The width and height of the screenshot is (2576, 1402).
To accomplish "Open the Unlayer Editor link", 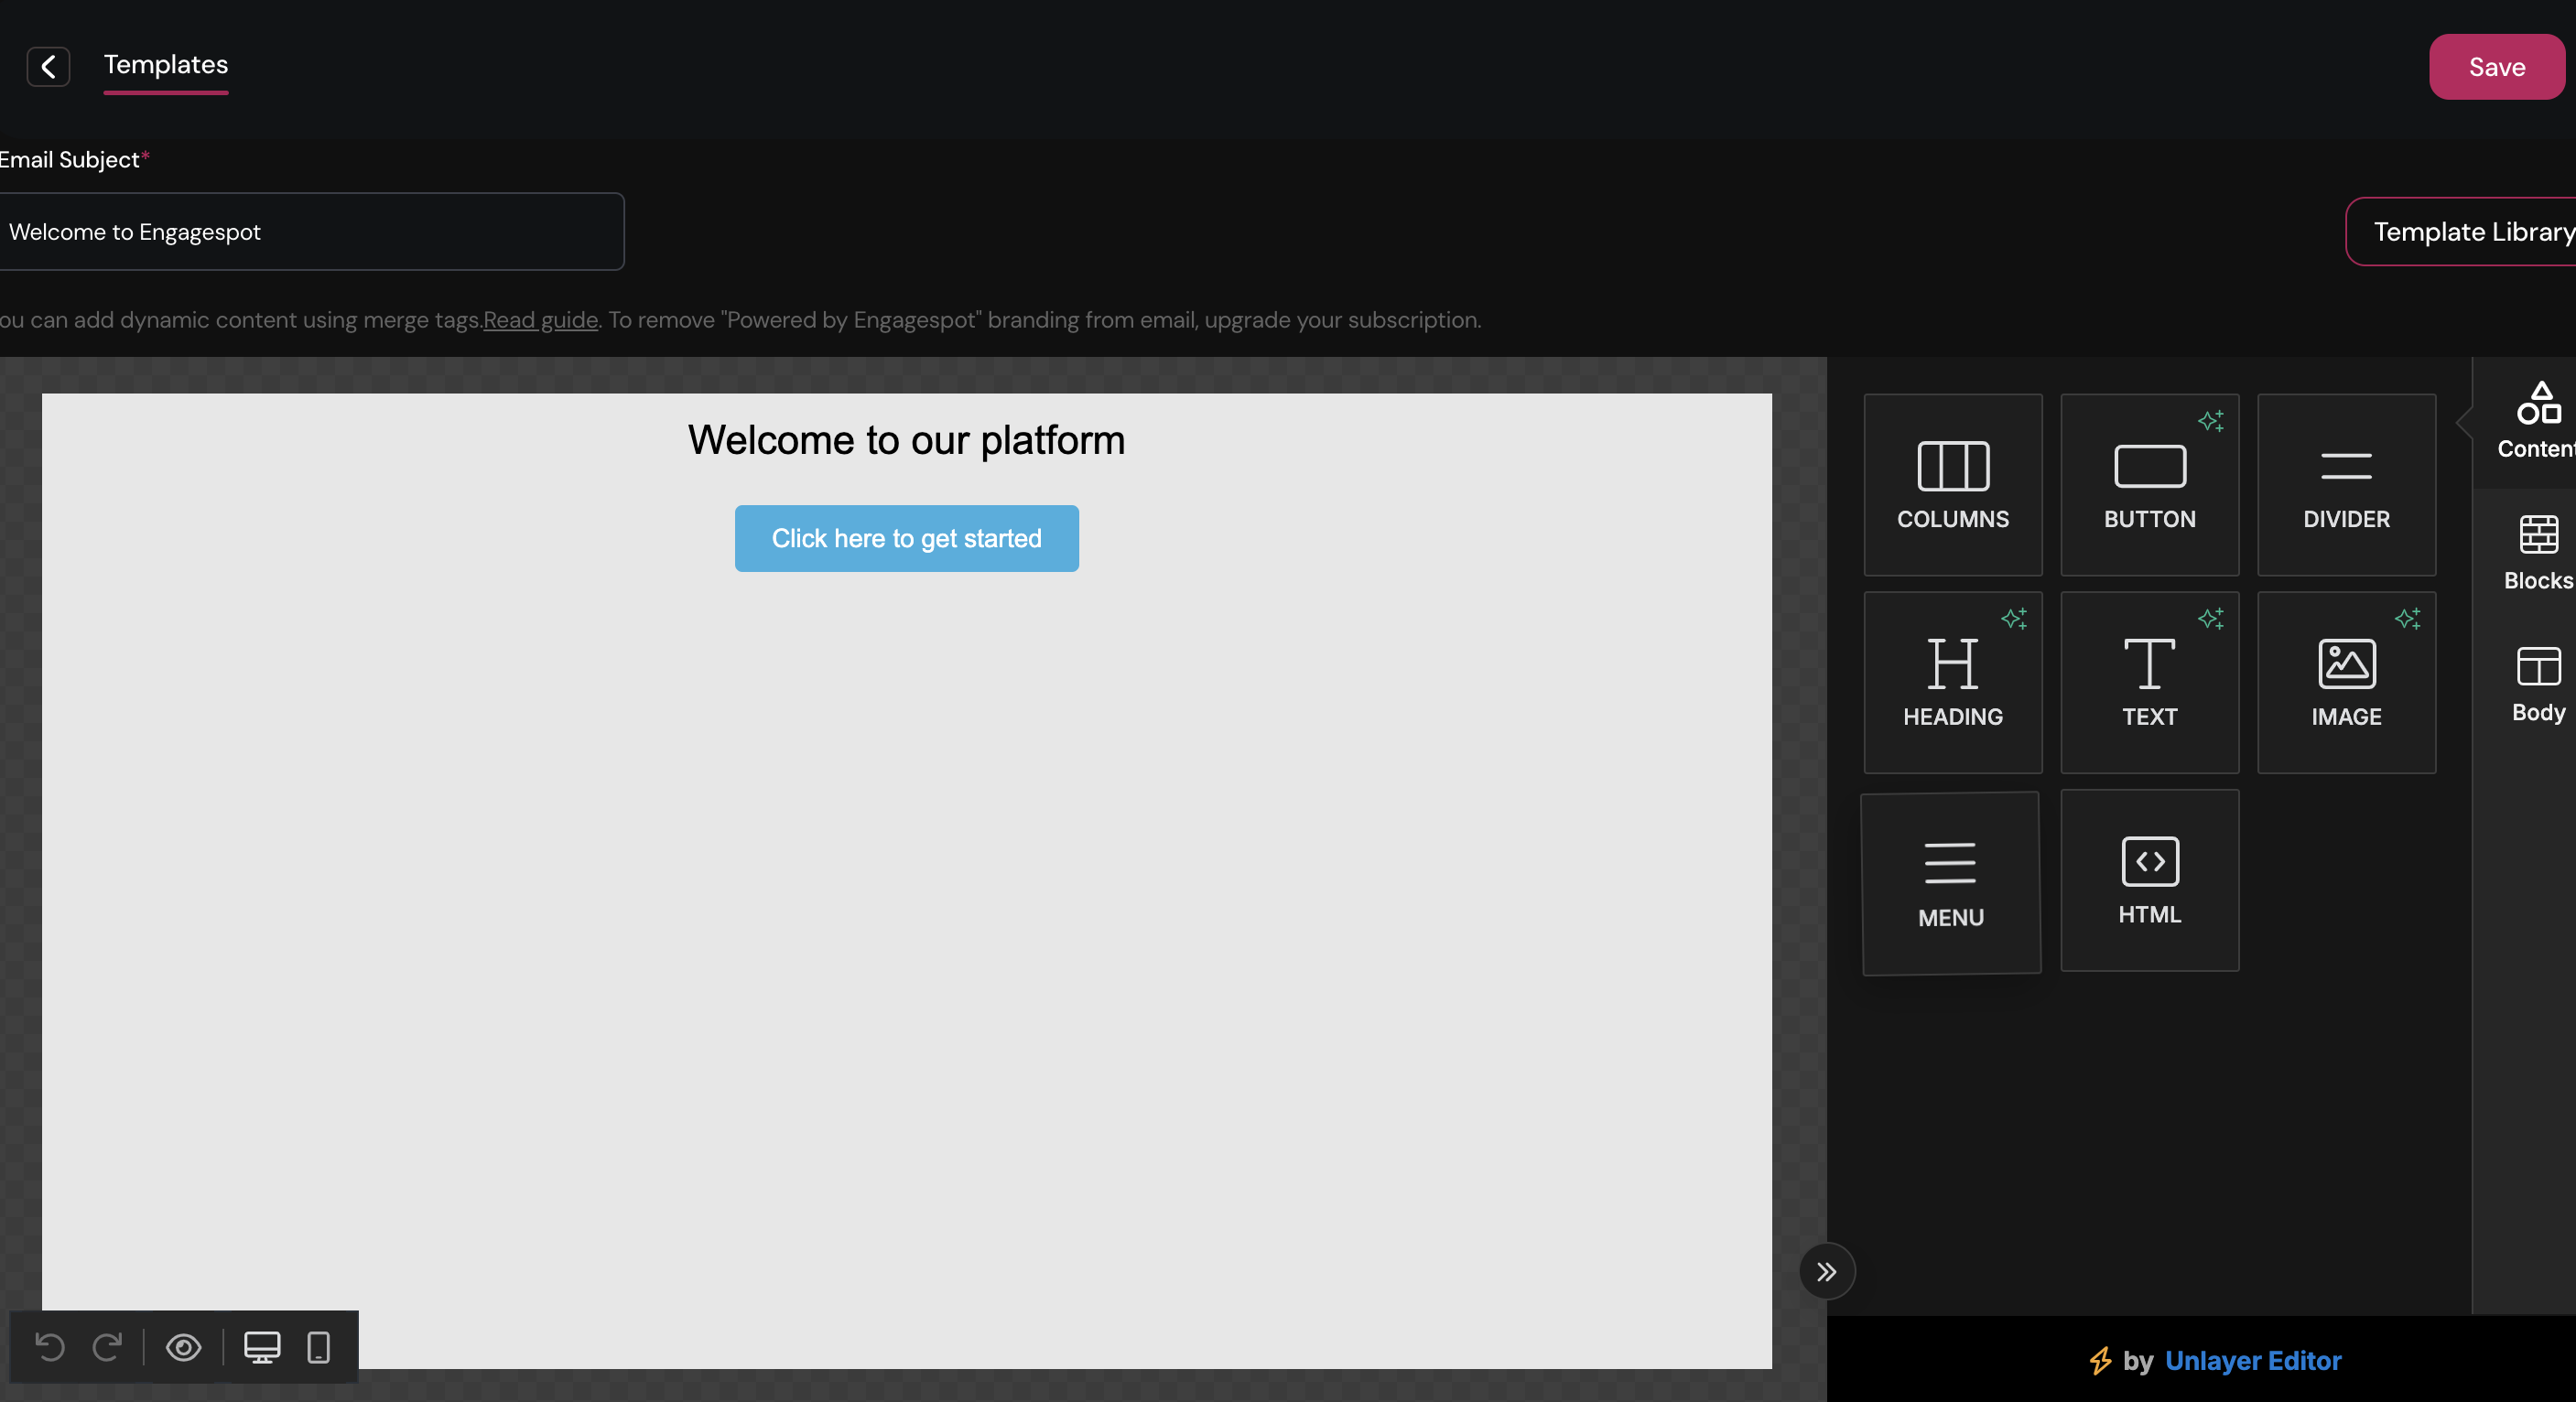I will click(x=2253, y=1361).
